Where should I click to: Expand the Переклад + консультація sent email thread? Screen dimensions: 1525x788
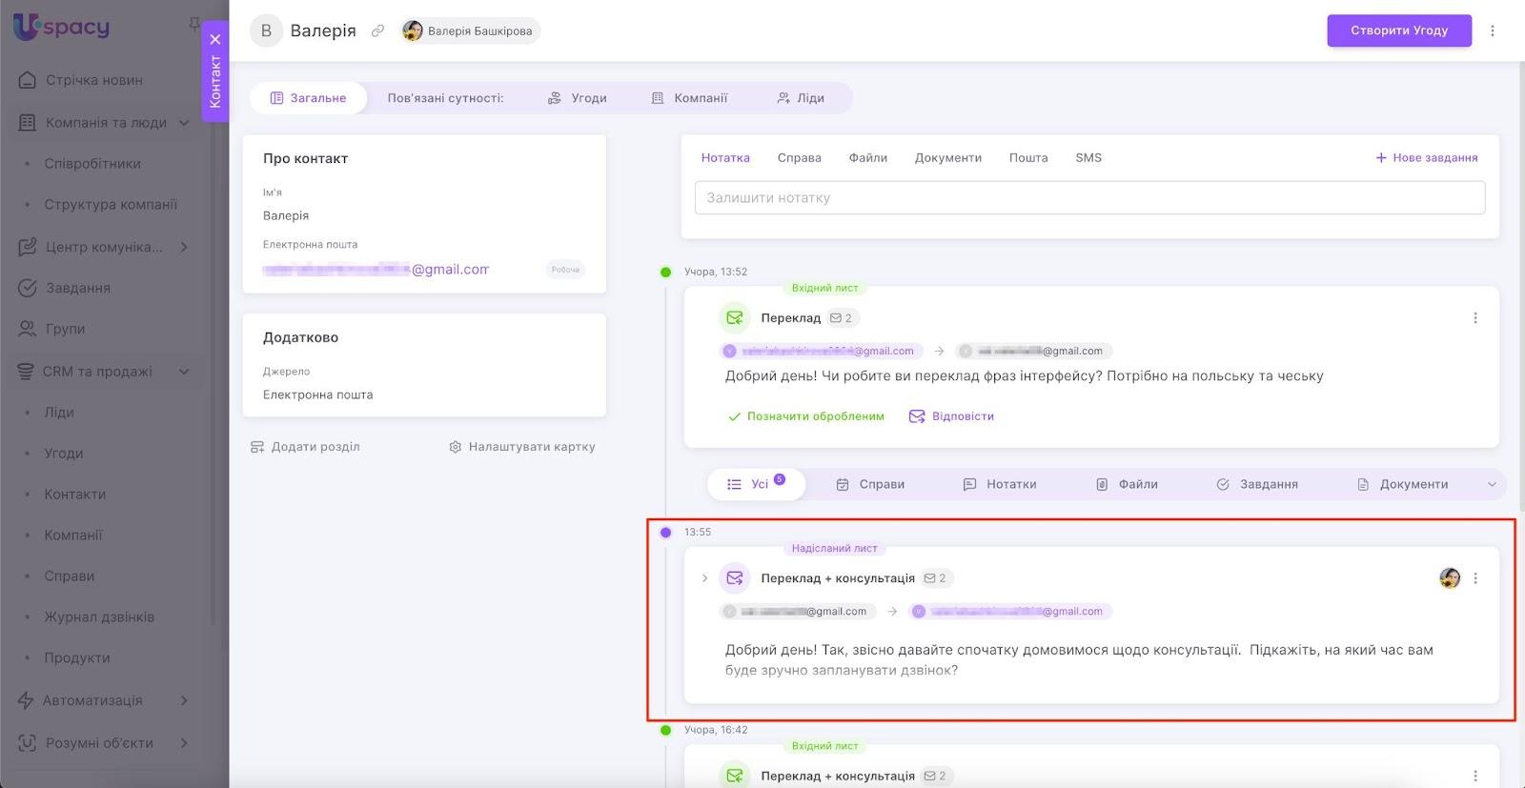tap(704, 578)
